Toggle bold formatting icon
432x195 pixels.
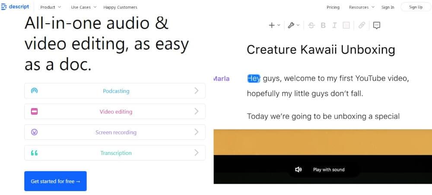[323, 25]
